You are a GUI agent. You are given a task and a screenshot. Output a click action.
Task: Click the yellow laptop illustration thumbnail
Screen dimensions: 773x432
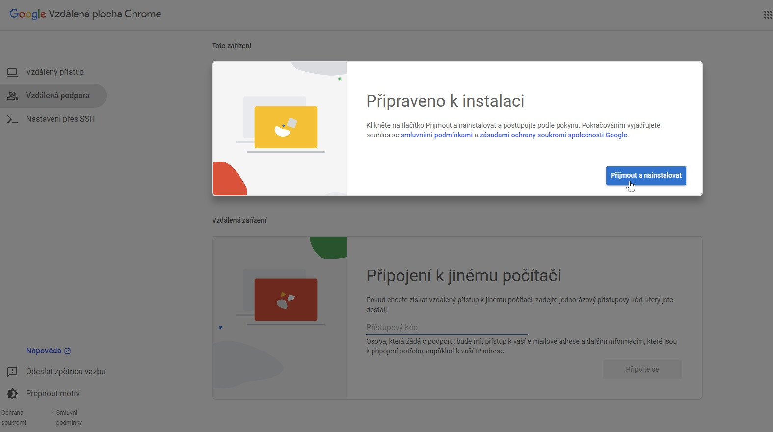[x=286, y=127]
